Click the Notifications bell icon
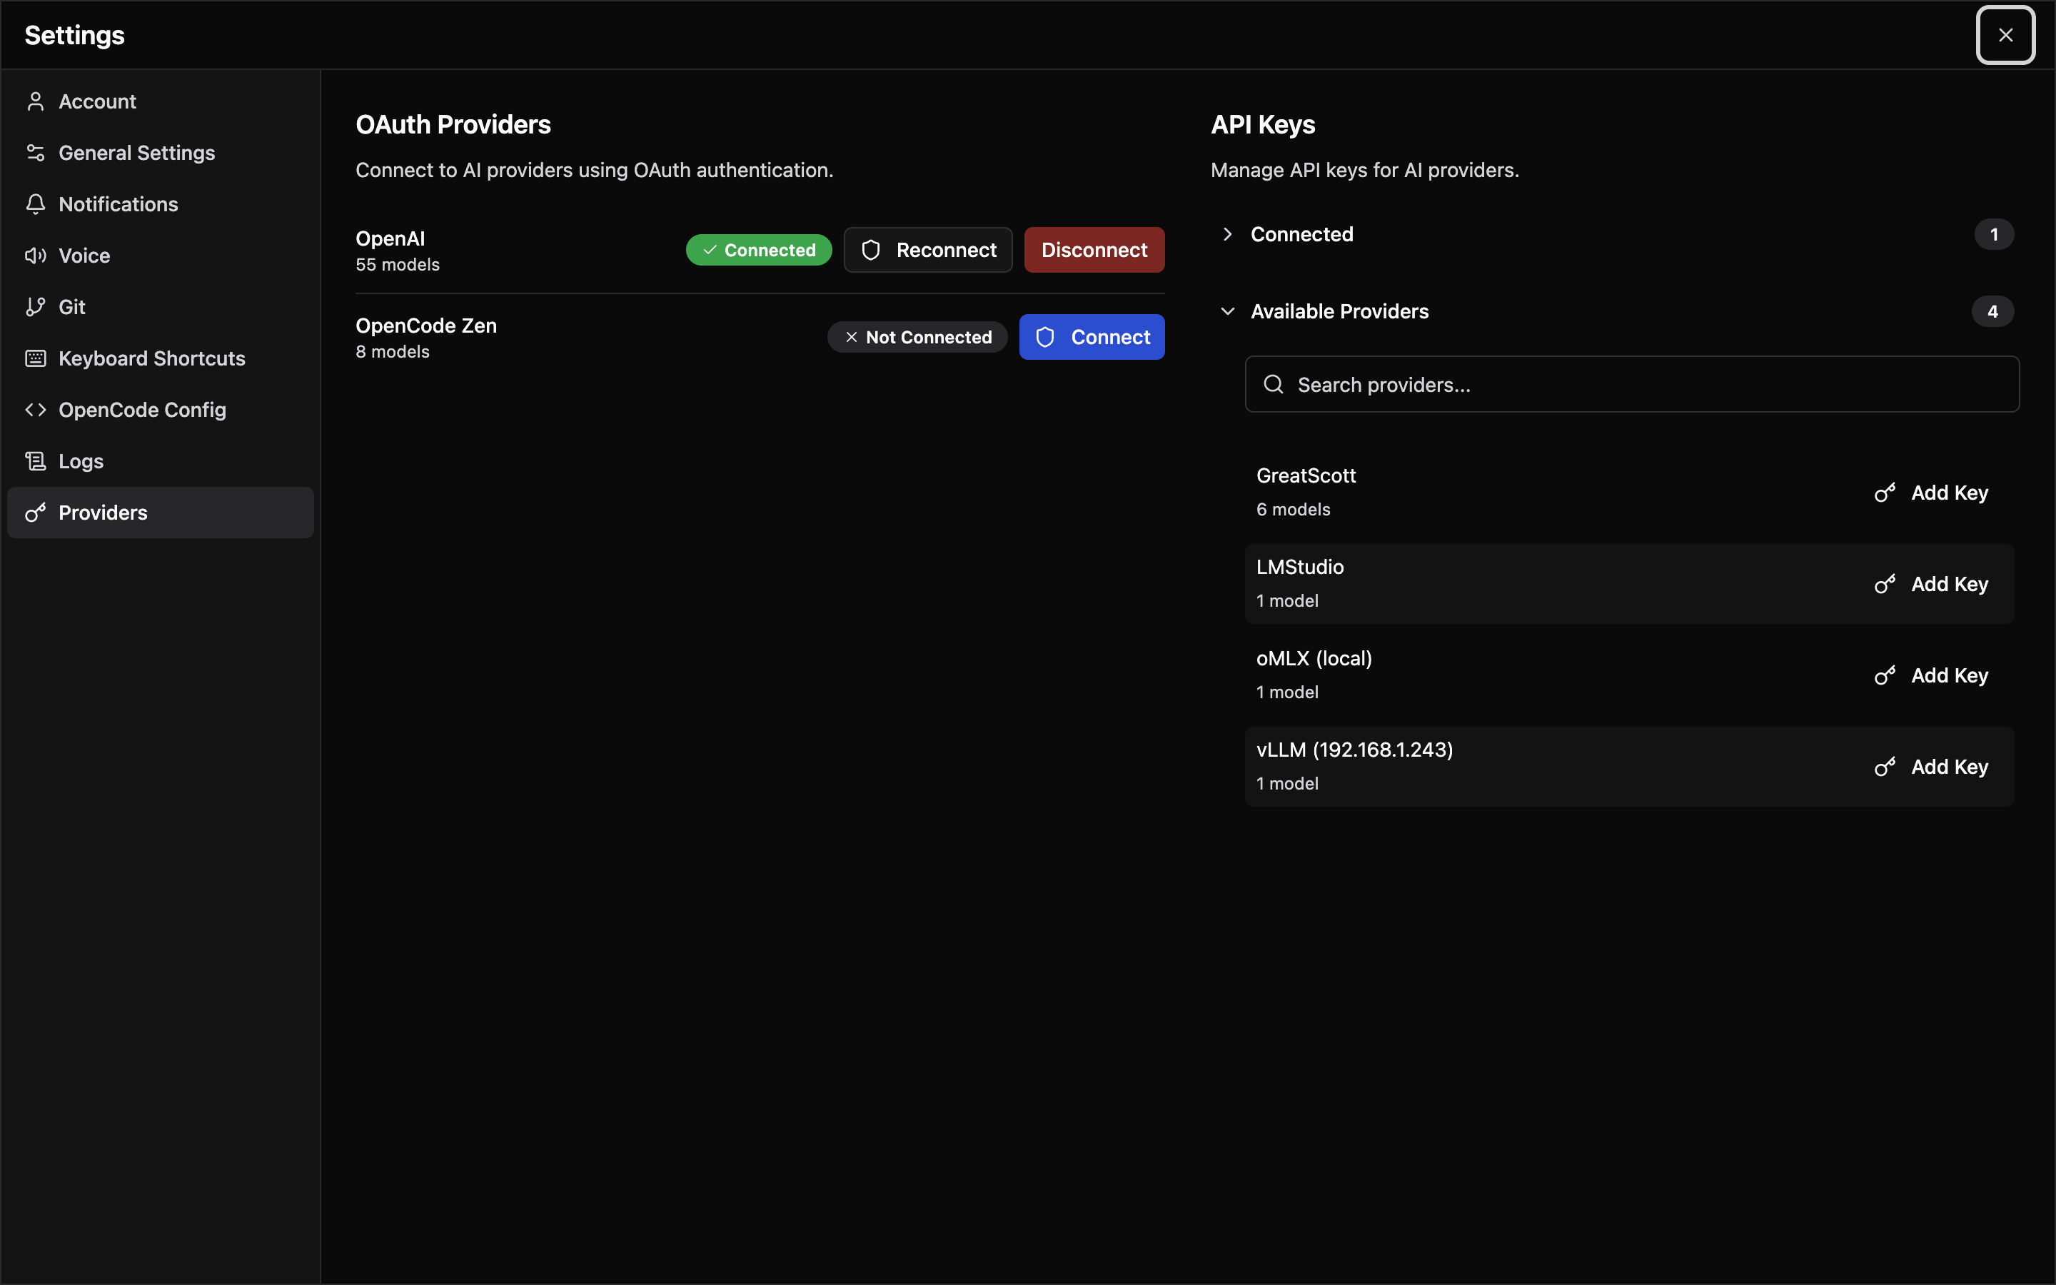This screenshot has height=1285, width=2056. click(x=35, y=204)
